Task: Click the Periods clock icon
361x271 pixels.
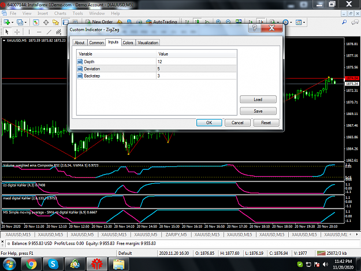Action: pyautogui.click(x=285, y=23)
